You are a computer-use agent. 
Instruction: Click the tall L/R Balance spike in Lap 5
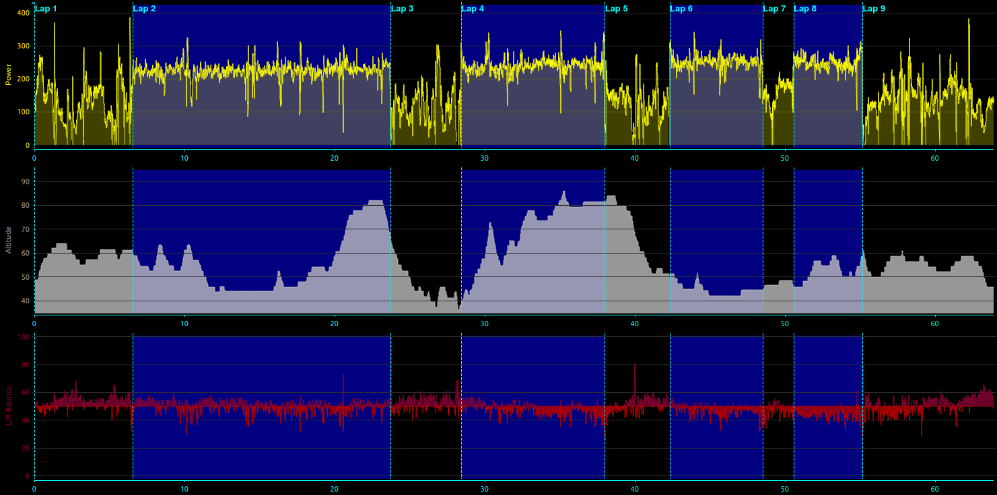(634, 367)
